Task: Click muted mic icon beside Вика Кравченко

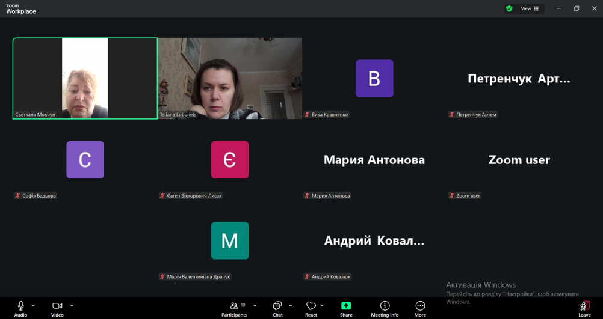Action: pos(308,114)
